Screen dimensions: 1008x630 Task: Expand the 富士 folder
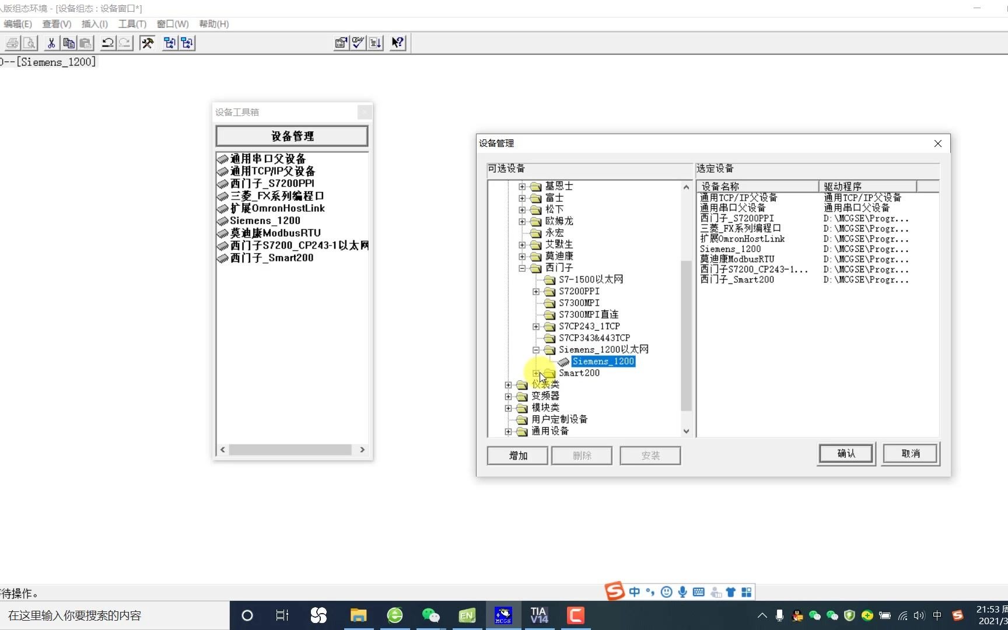coord(522,198)
